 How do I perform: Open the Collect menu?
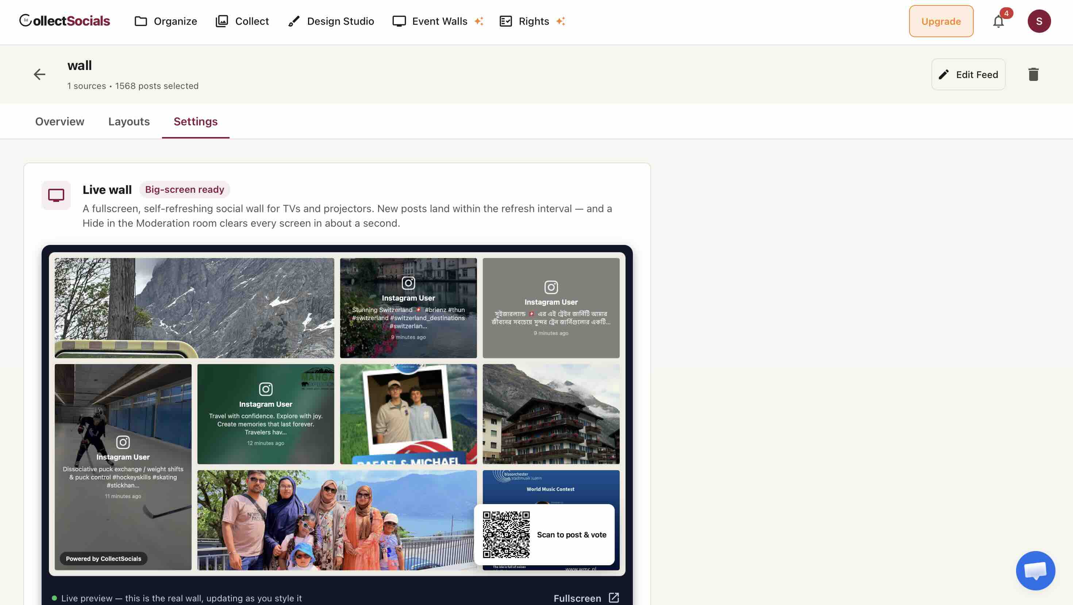tap(242, 21)
